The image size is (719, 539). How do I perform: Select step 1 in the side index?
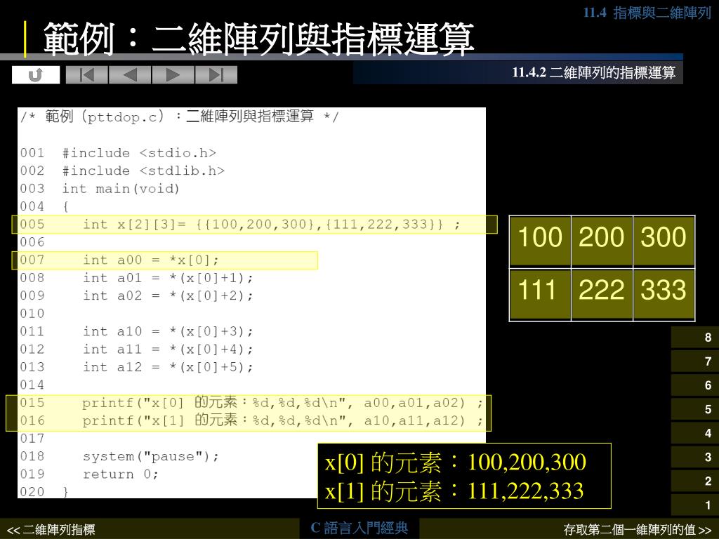(x=694, y=505)
